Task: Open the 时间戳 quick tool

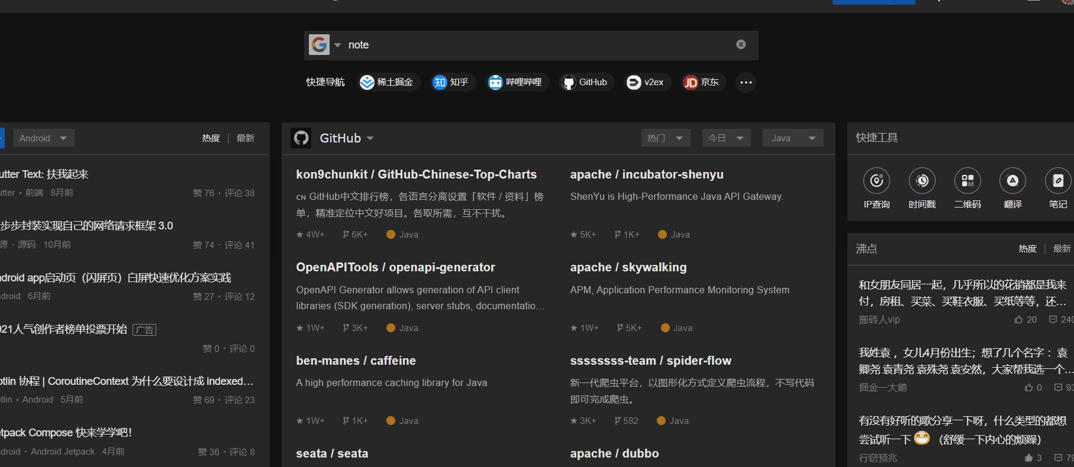Action: (x=922, y=189)
